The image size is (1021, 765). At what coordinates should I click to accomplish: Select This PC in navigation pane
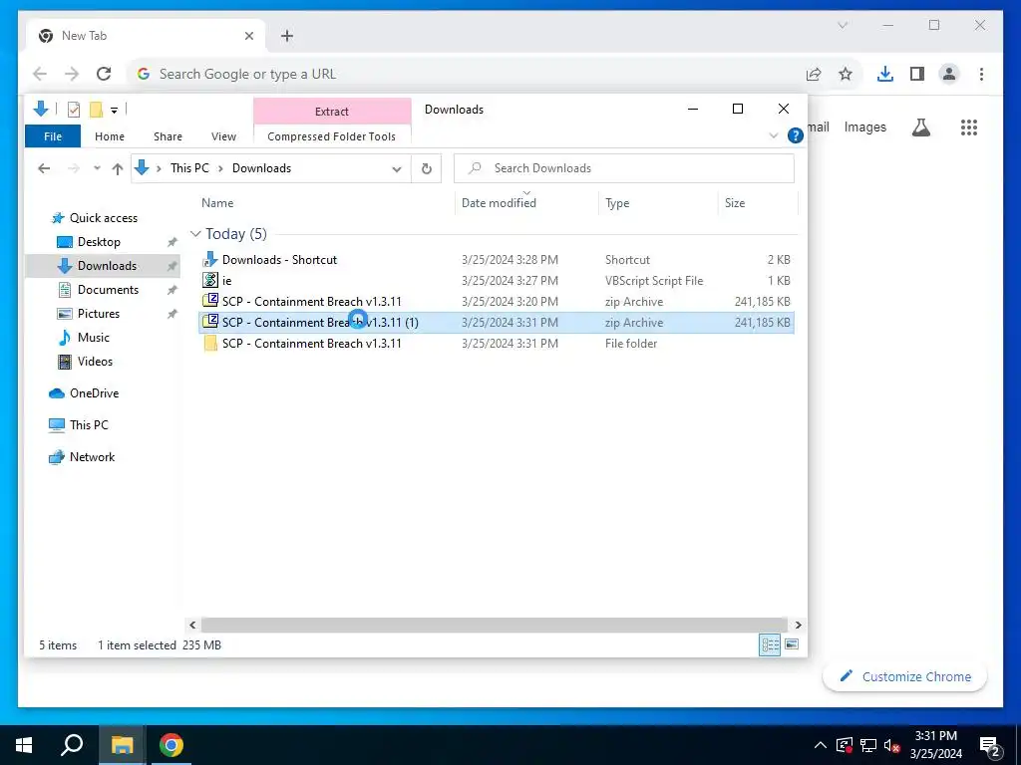(x=89, y=424)
